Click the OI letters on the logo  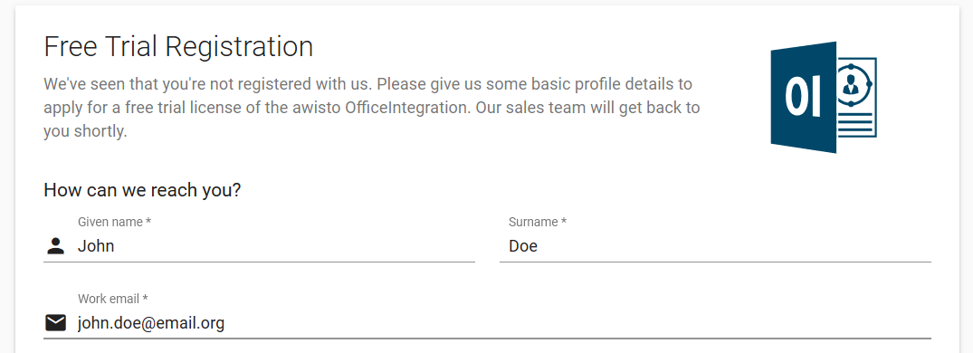click(803, 98)
